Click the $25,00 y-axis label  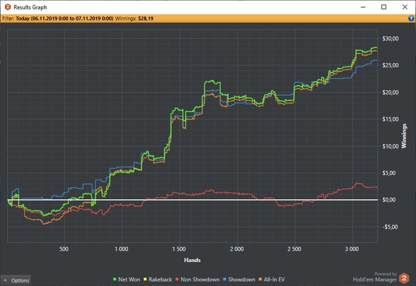coord(390,65)
